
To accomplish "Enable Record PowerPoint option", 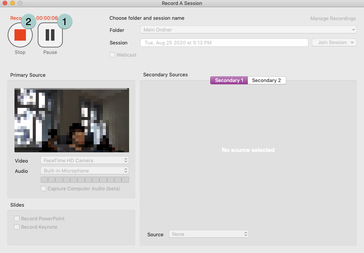I will point(17,218).
